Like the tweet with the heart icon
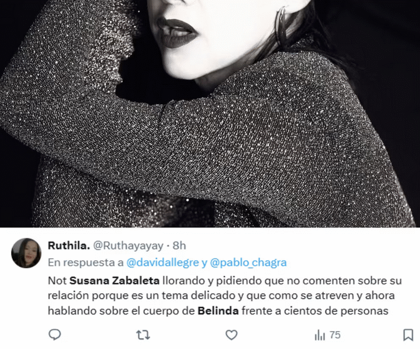The image size is (420, 349). [232, 335]
